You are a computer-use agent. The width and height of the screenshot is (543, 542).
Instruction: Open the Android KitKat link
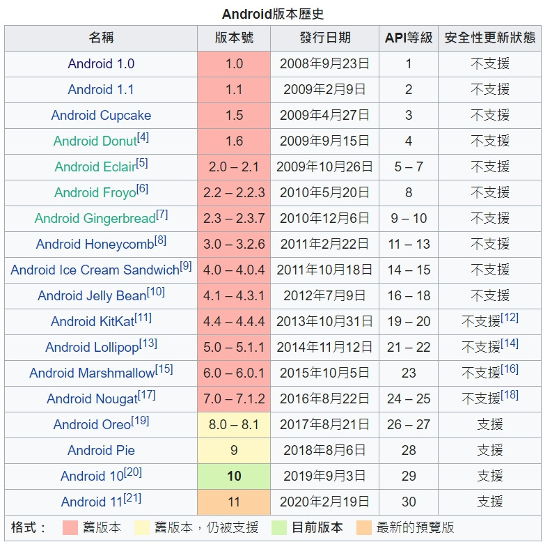click(x=93, y=322)
